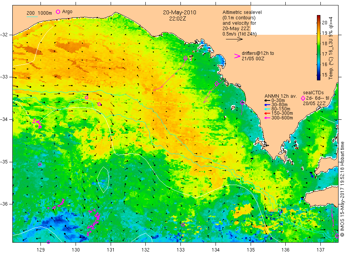Click the Argo circle symbol in the legend
The image size is (347, 255).
click(x=58, y=12)
